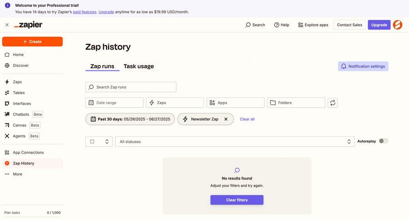Remove the Newsletter Zap filter chip
409x220 pixels.
pyautogui.click(x=226, y=119)
